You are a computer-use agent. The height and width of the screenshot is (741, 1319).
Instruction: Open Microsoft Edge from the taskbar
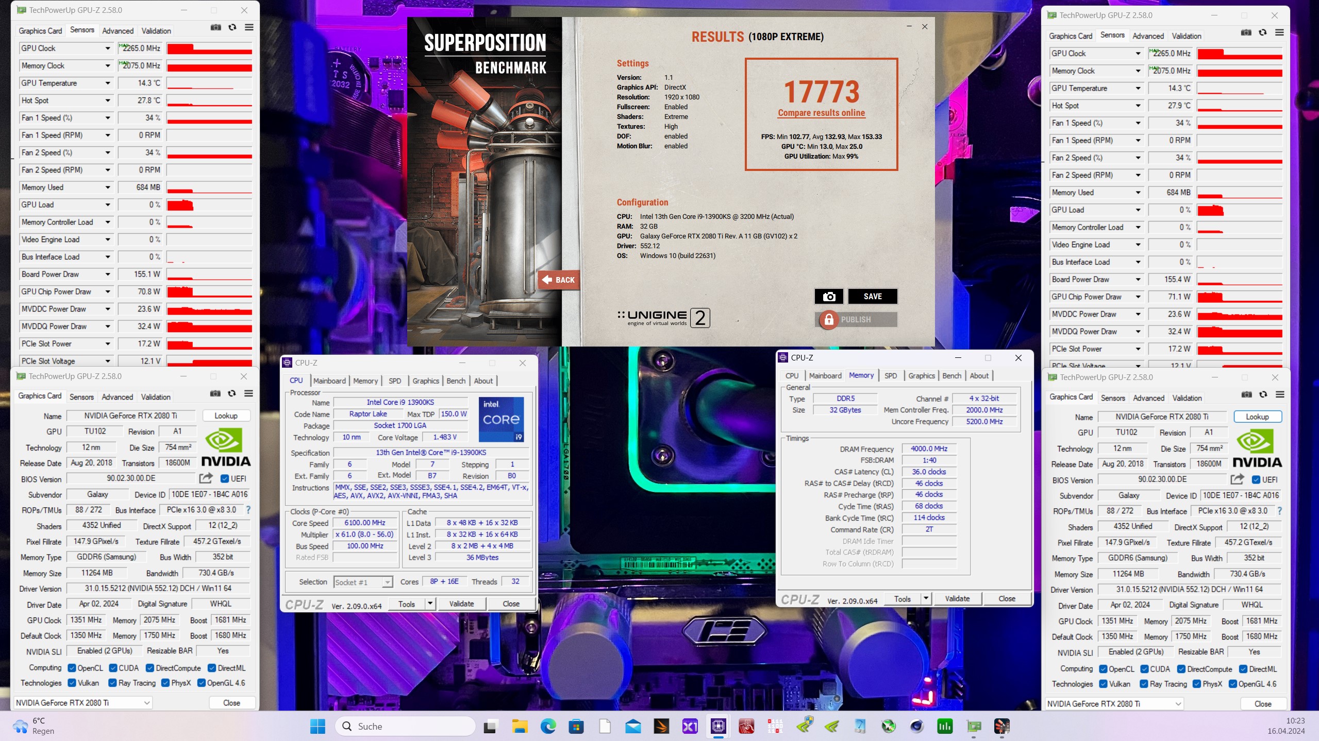click(x=548, y=726)
